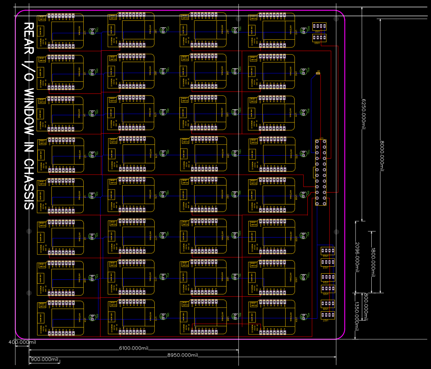Select the 8950.000mil dimension label

(183, 355)
